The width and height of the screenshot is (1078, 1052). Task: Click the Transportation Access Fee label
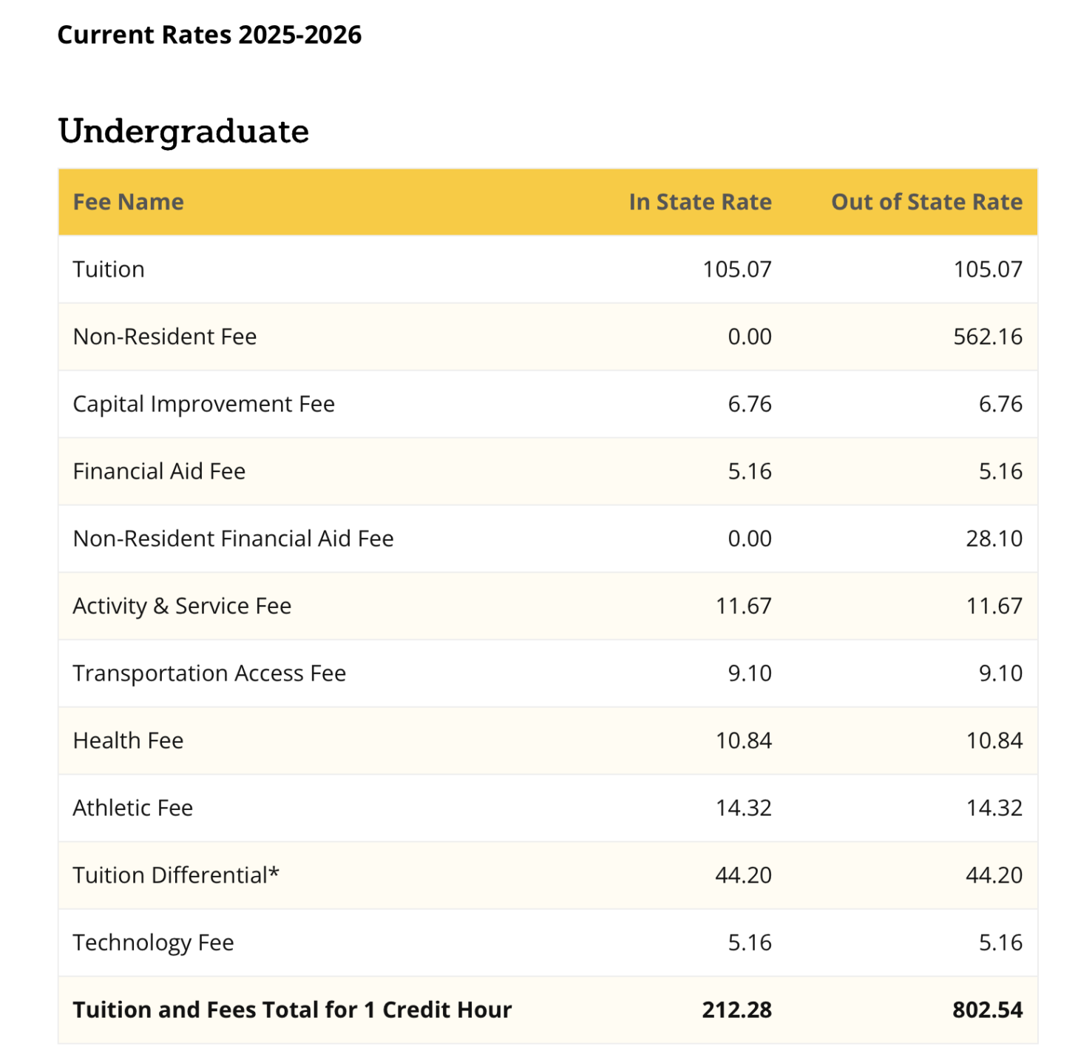click(x=209, y=673)
